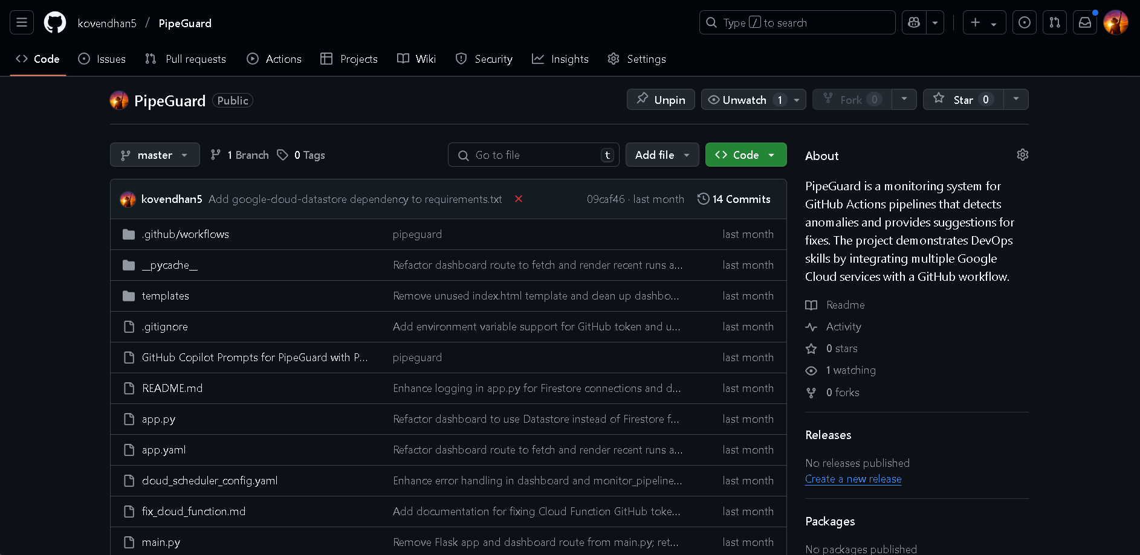Click Create a new release link
The width and height of the screenshot is (1140, 555).
(x=853, y=479)
